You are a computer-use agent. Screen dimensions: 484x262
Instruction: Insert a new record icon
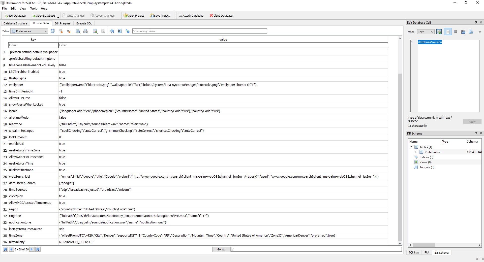click(x=95, y=31)
